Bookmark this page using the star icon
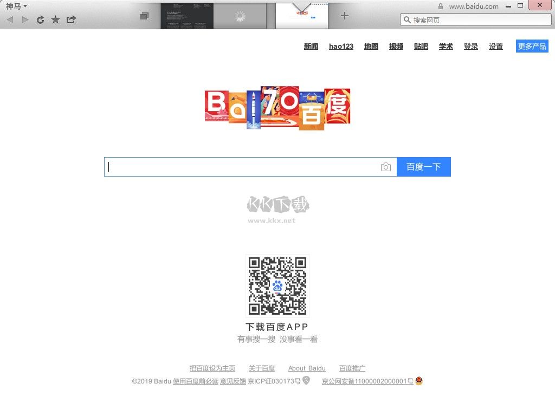 pyautogui.click(x=55, y=19)
